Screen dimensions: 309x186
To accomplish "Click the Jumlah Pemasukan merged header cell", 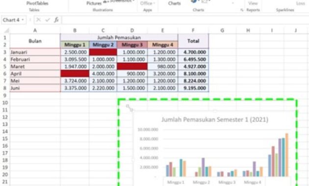I will [119, 37].
